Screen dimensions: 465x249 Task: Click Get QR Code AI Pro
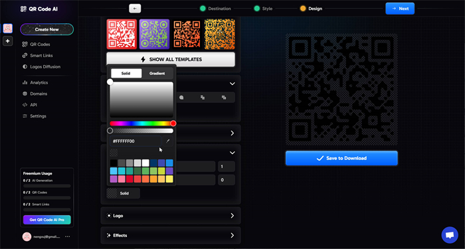pos(47,220)
